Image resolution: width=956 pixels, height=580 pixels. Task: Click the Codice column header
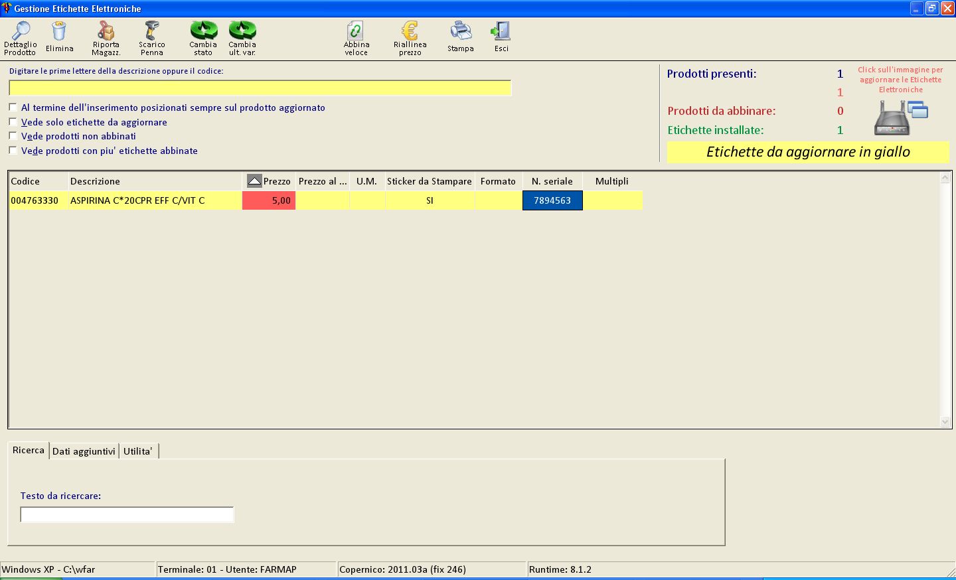(38, 181)
